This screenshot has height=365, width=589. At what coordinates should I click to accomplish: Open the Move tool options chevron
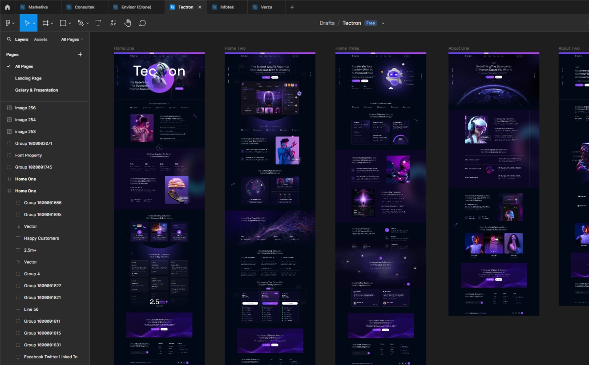(34, 23)
